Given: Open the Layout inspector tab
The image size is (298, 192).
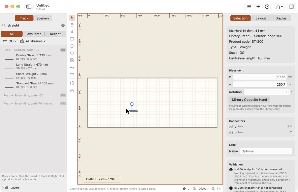Looking at the screenshot, I should point(261,18).
